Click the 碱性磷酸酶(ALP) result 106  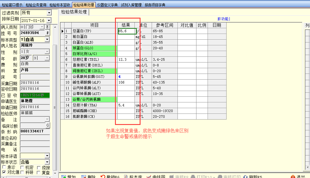[121, 82]
